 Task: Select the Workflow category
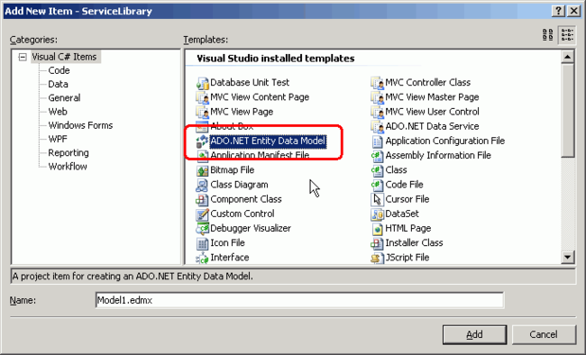(x=68, y=167)
